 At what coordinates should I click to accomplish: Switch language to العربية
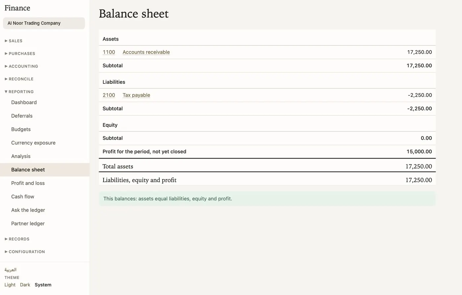tap(11, 270)
